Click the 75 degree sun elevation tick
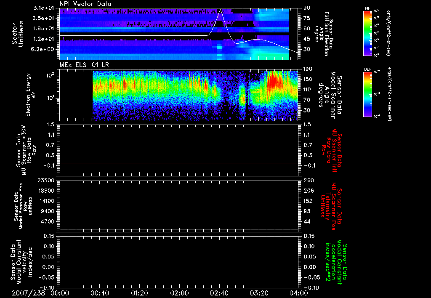The width and height of the screenshot is (431, 298). (307, 18)
